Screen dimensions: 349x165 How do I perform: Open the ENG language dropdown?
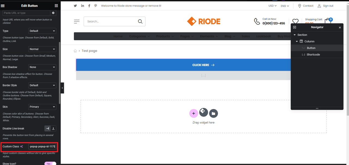(285, 6)
